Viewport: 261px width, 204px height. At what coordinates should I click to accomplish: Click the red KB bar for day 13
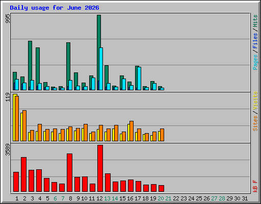[108, 183]
